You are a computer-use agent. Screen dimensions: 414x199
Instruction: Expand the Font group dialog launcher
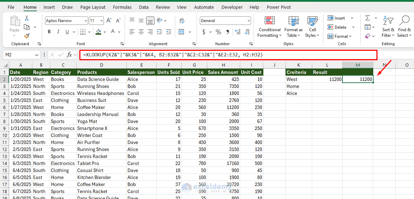[122, 44]
